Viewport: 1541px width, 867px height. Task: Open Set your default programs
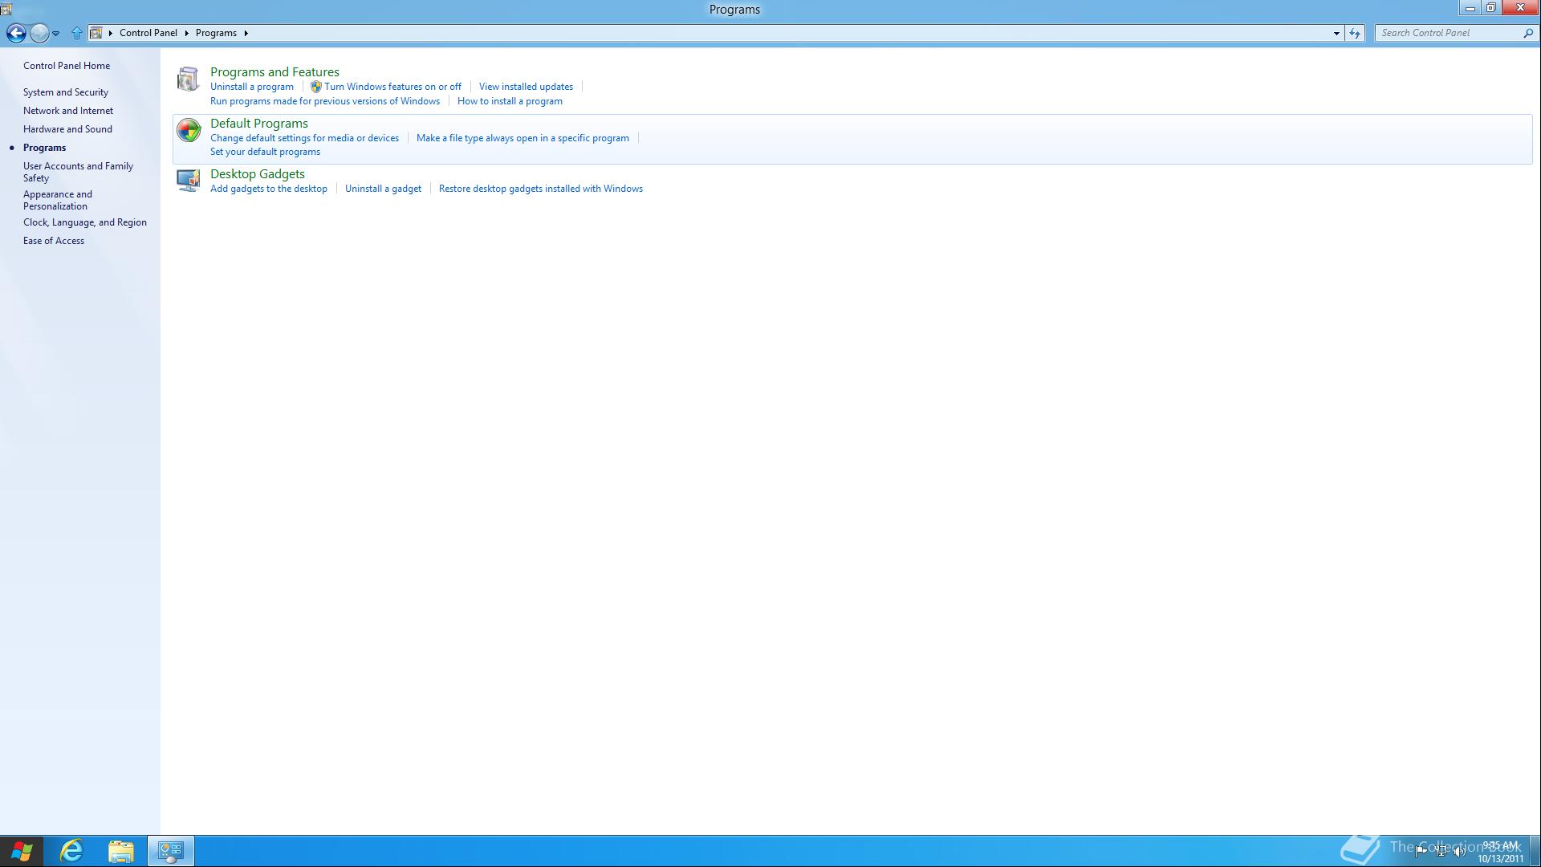(x=265, y=152)
